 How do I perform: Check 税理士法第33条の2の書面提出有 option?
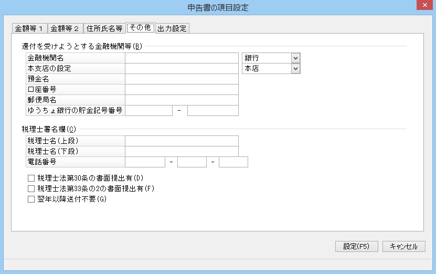point(31,188)
